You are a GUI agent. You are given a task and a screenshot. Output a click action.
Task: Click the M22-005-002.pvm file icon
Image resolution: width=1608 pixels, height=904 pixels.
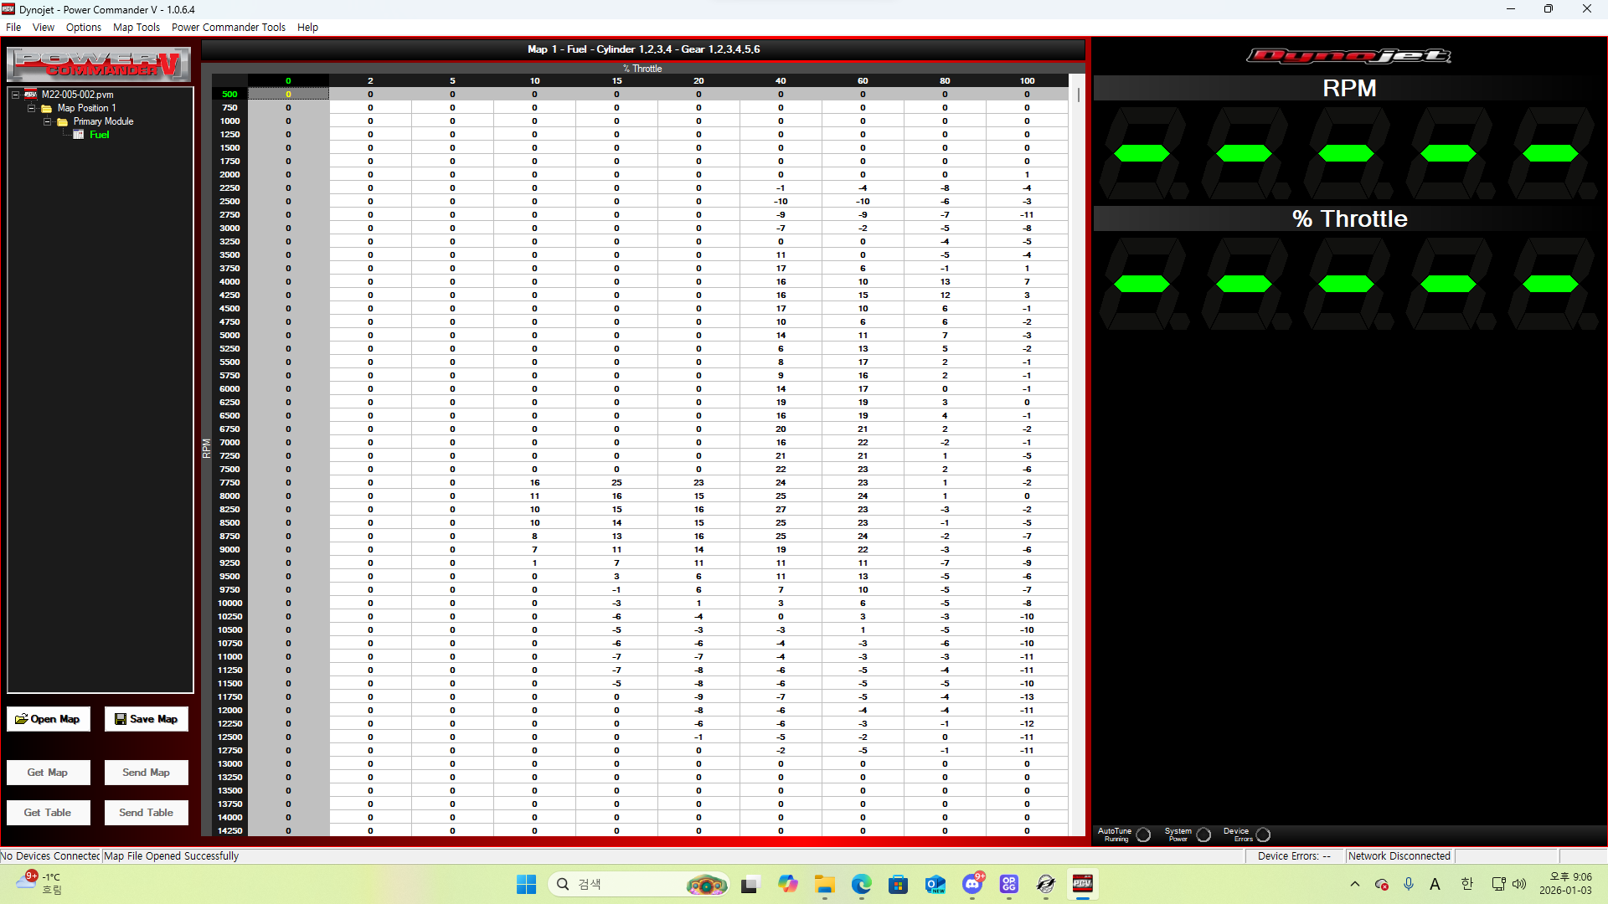tap(31, 95)
